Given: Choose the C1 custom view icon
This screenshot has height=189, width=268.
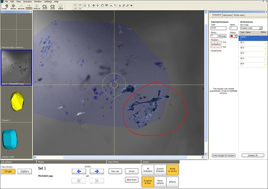Looking at the screenshot, I should tap(45, 7).
